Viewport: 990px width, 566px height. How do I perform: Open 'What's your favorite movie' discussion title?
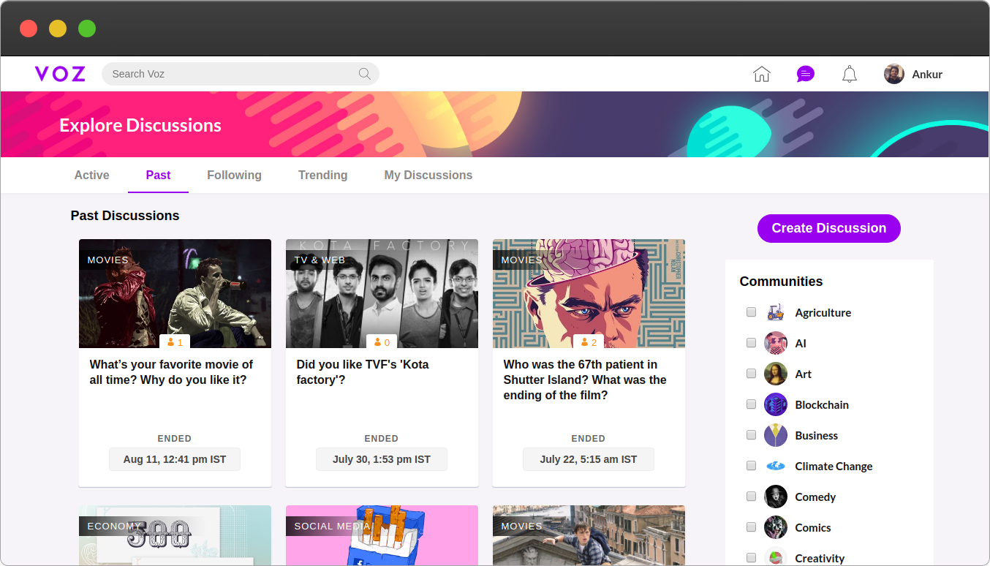pos(171,372)
